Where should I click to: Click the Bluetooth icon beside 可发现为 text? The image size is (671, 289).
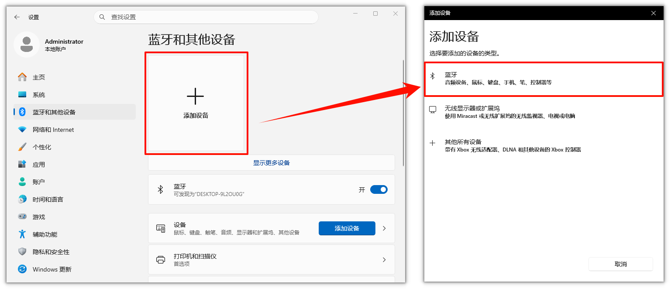[160, 189]
